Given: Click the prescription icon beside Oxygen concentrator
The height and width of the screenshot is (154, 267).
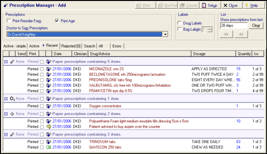Looking at the screenshot, I should (49, 106).
